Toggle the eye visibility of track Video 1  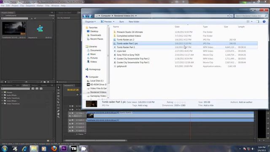click(70, 113)
